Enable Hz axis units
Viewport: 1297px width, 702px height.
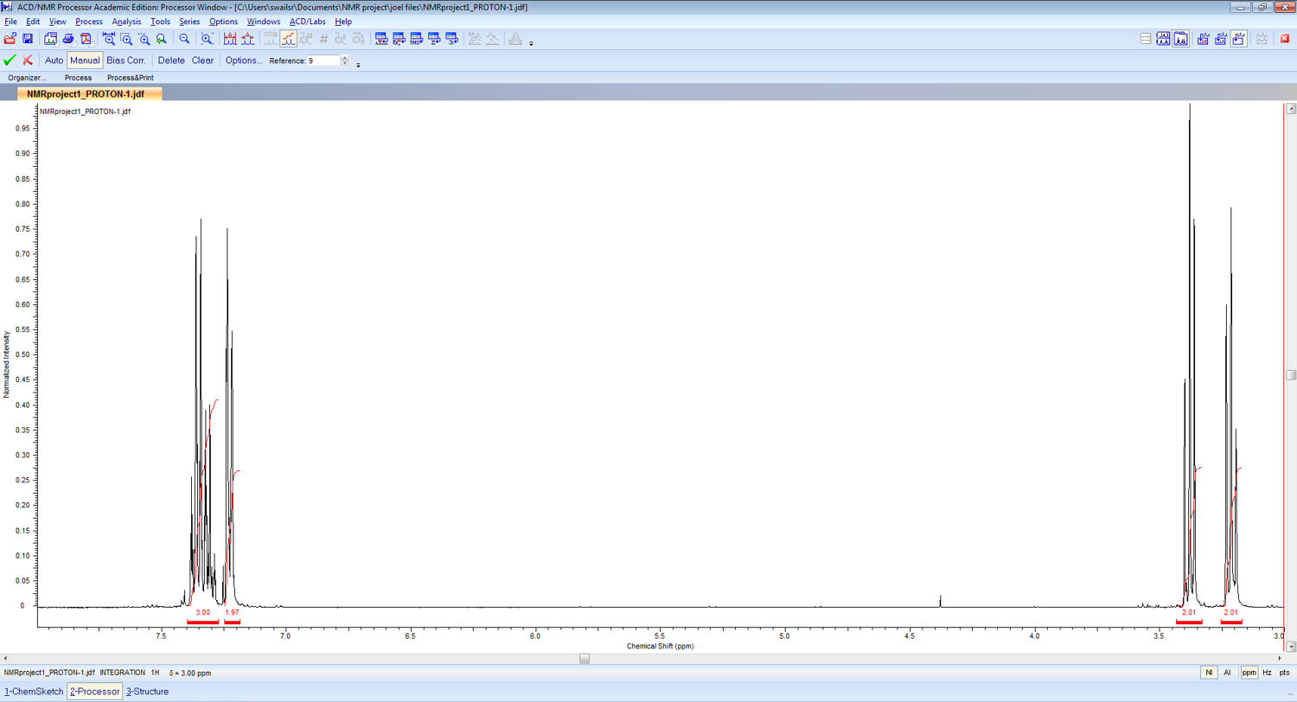point(1267,672)
